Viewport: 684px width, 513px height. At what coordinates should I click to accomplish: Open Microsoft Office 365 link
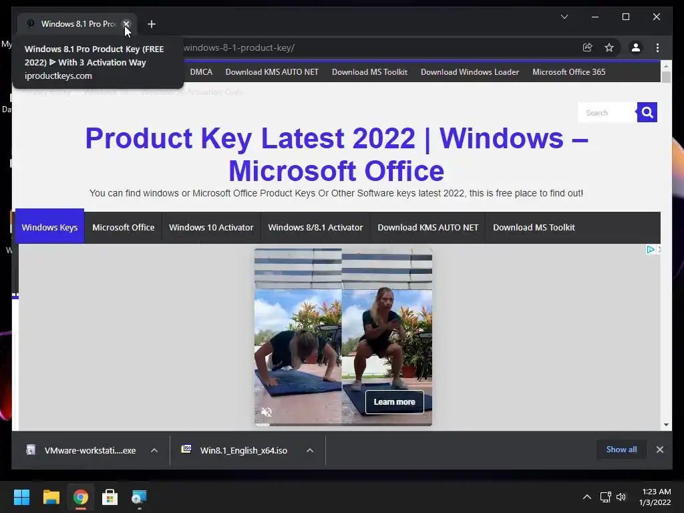569,72
